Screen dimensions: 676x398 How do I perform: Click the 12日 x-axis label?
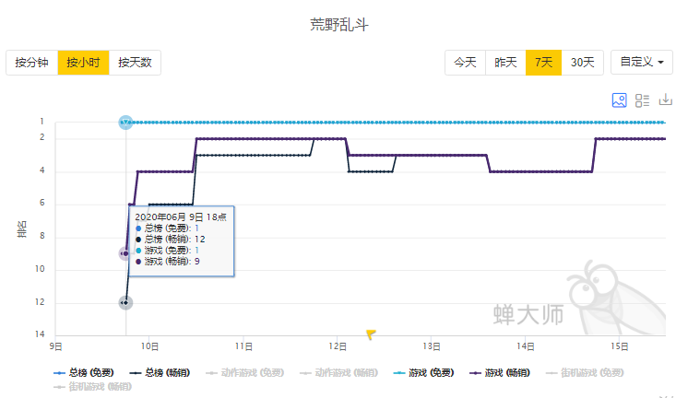338,346
